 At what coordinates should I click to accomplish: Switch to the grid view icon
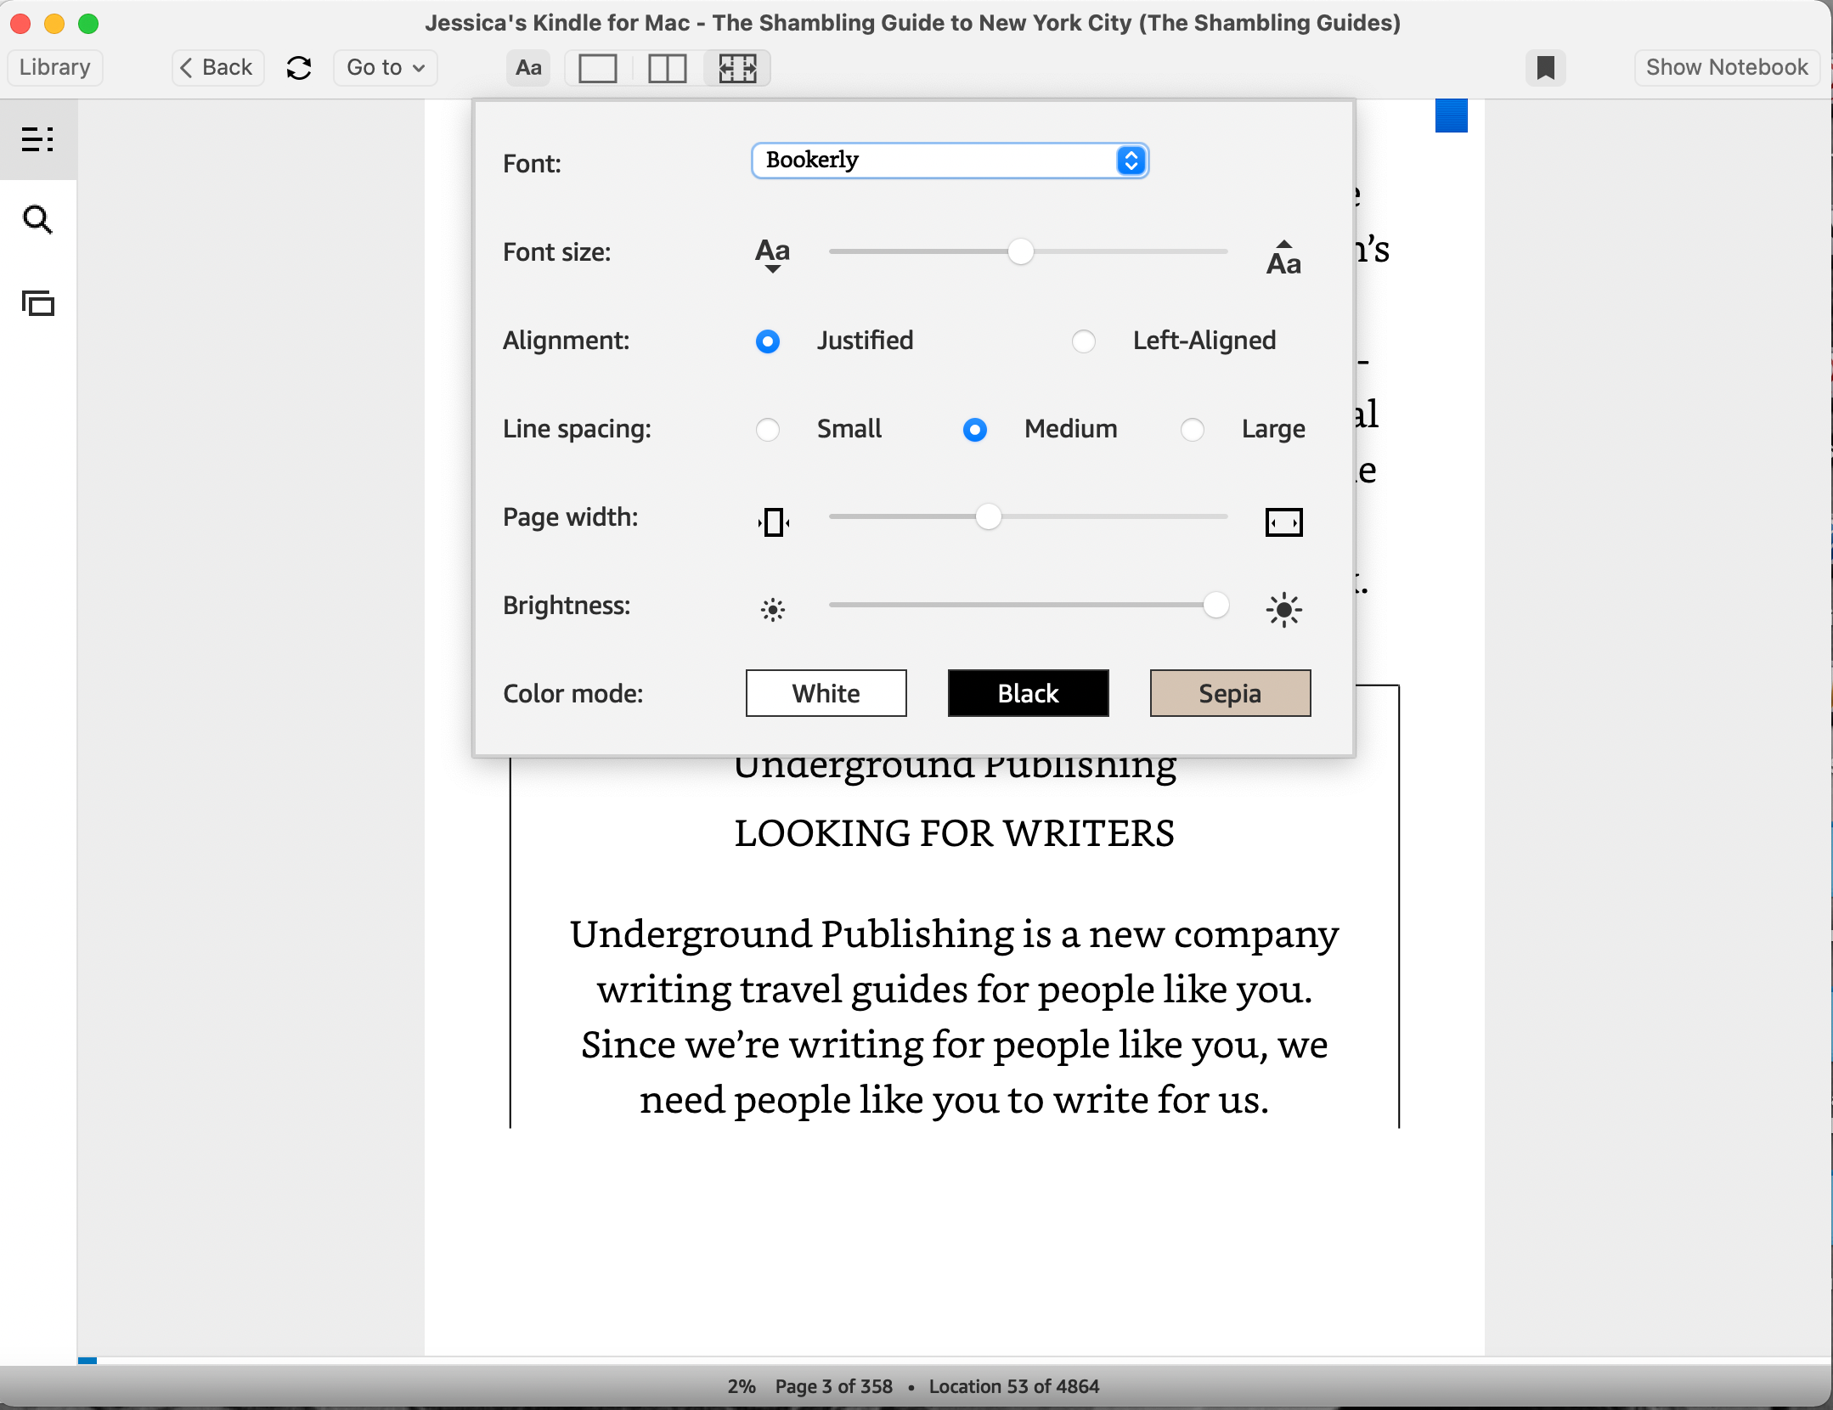pos(737,66)
